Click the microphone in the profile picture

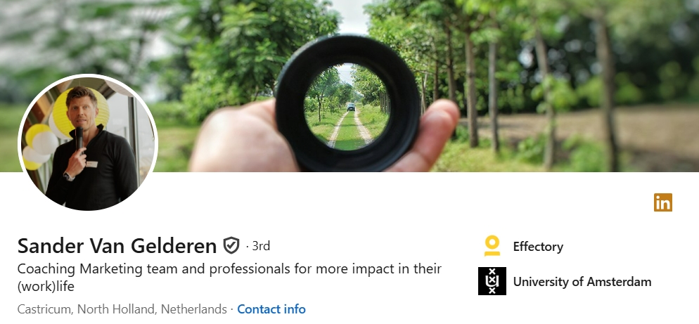click(79, 138)
